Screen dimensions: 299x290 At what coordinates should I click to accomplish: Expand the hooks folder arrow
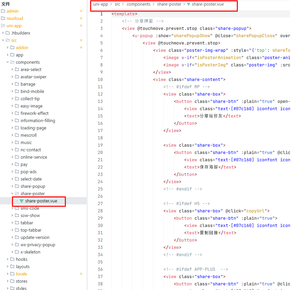[8, 259]
